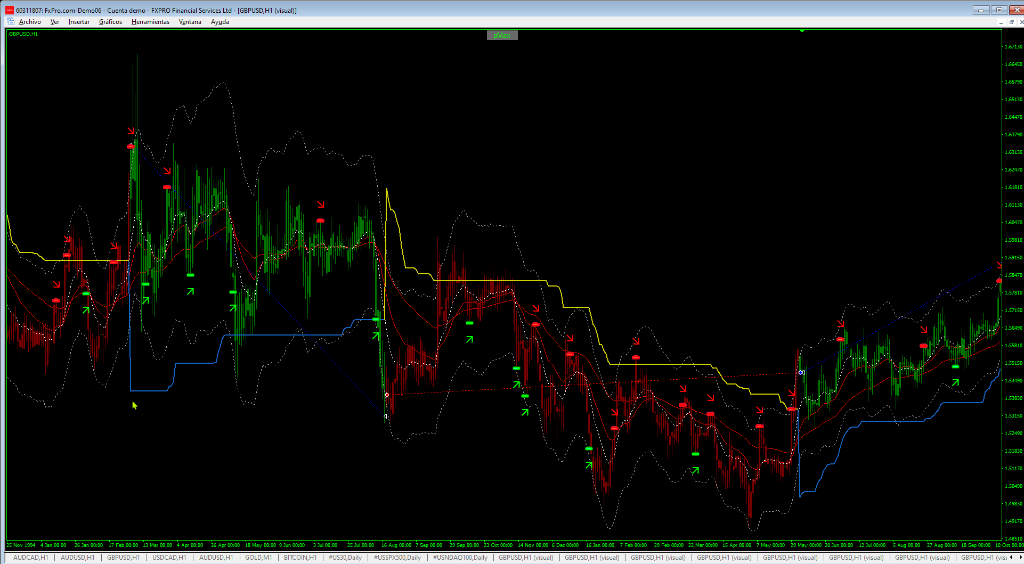Viewport: 1024px width, 564px height.
Task: Click the green chart shift triangle marker
Action: click(x=802, y=31)
